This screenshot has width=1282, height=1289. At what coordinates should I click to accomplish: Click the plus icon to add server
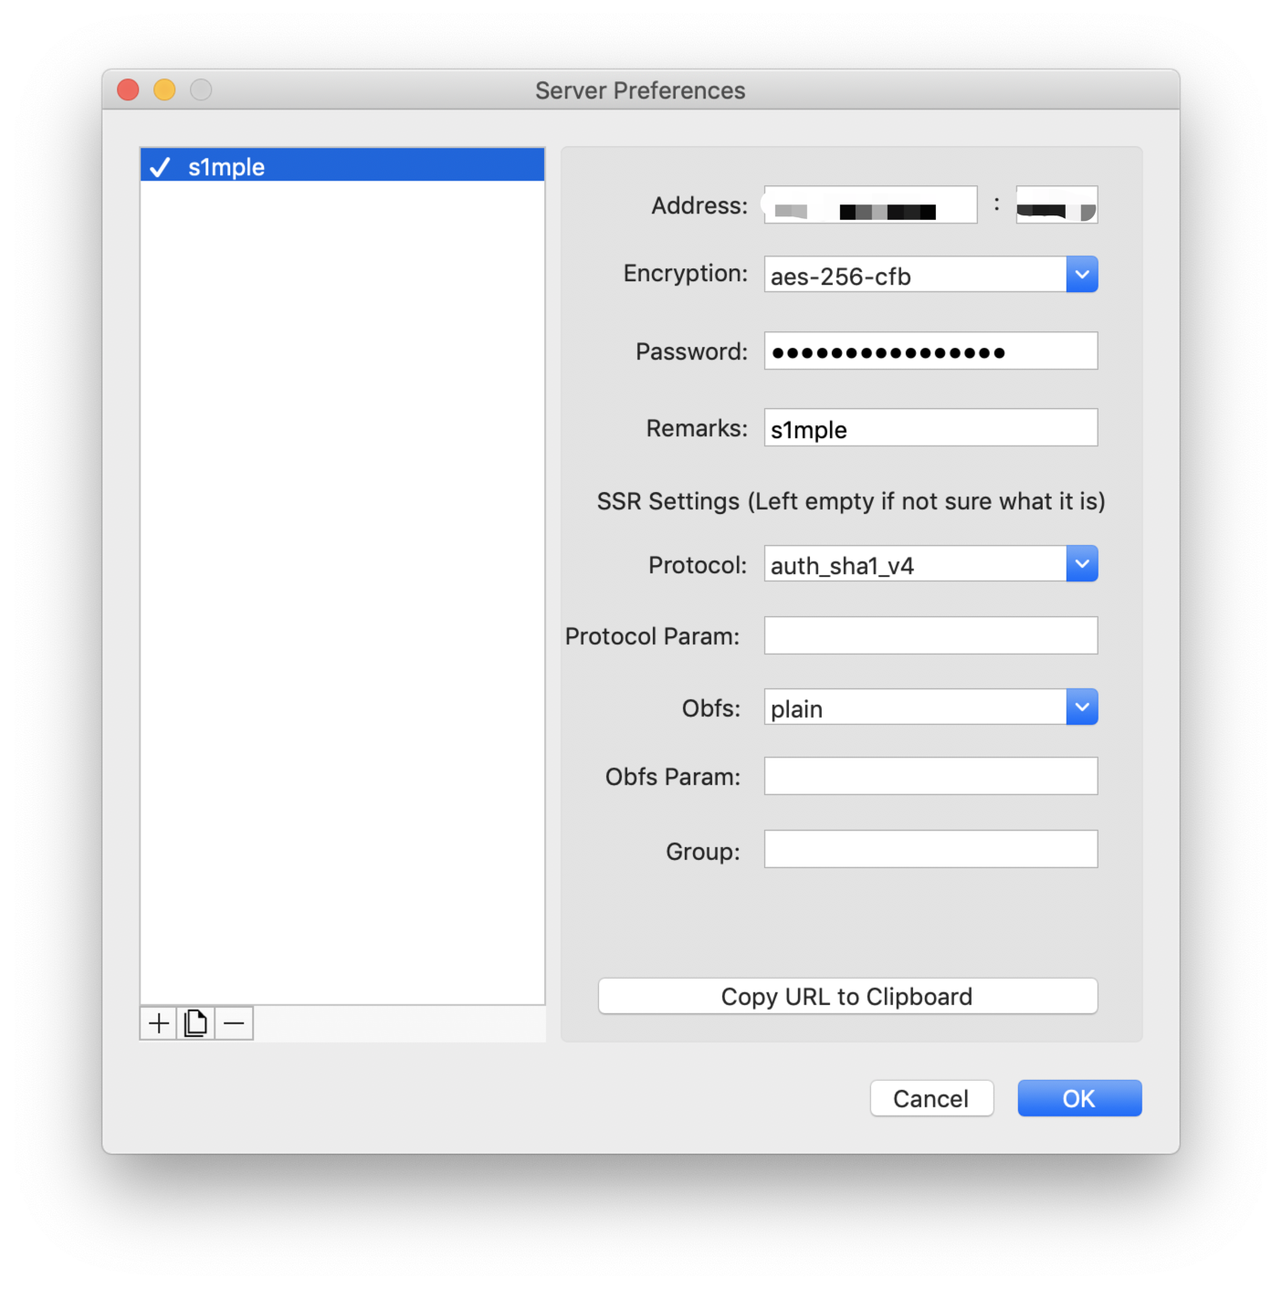pyautogui.click(x=159, y=1023)
